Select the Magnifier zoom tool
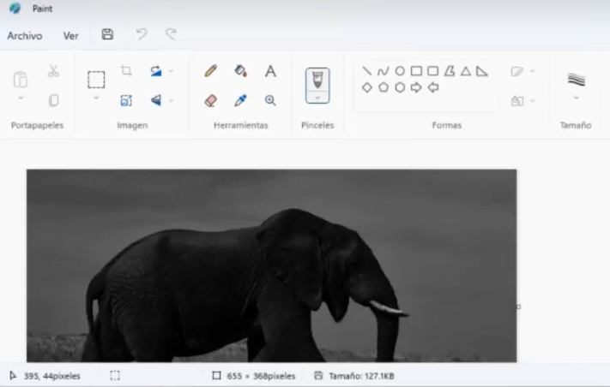The width and height of the screenshot is (610, 387). tap(270, 100)
